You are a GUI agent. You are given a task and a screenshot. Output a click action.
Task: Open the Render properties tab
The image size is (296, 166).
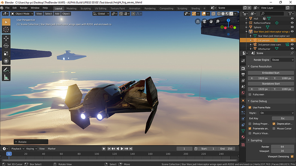(243, 68)
